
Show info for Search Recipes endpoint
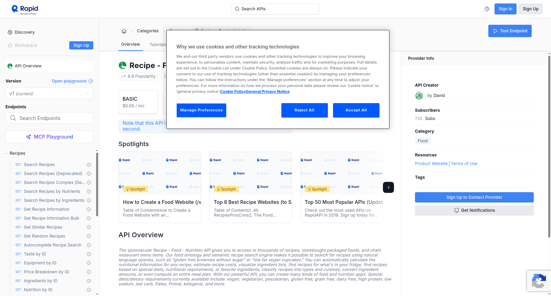[x=89, y=165]
